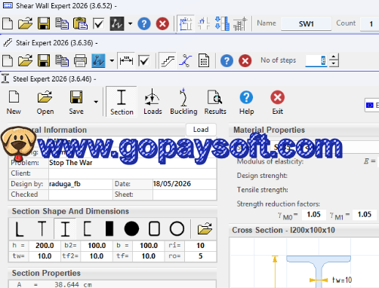379x288 pixels.
Task: Expand the Save dropdown arrow in Steel Expert
Action: [96, 102]
